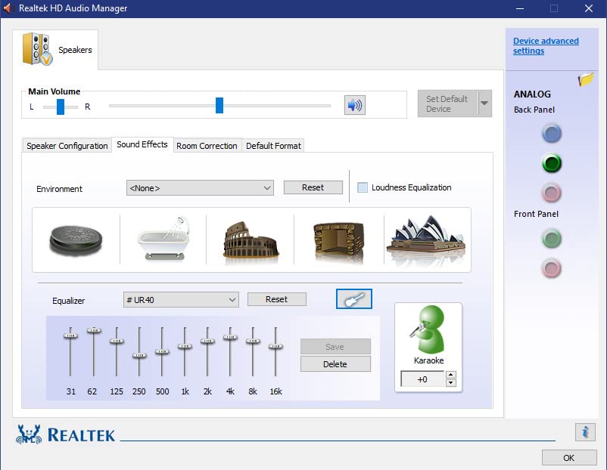Click the 4k equalizer slider knob

click(230, 337)
